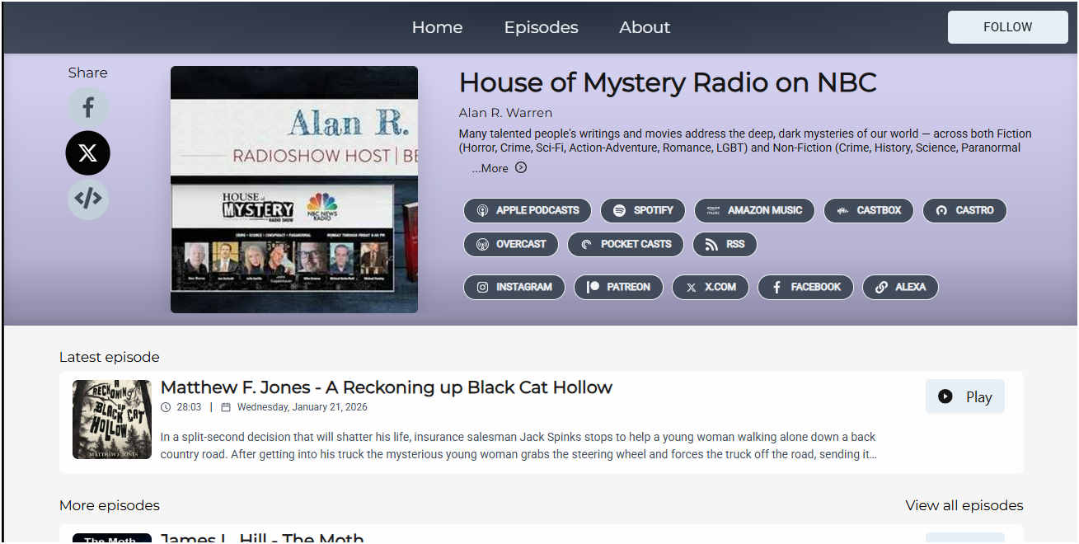Screen dimensions: 1079x544
Task: Open the podcast in Overcast
Action: click(511, 244)
